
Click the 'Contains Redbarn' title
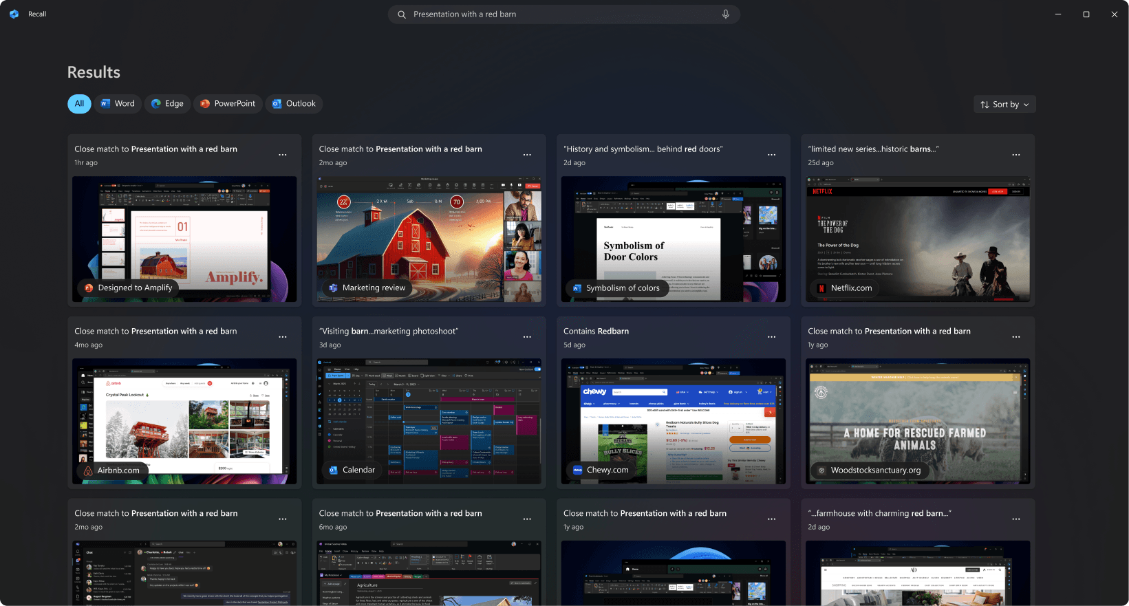(596, 332)
